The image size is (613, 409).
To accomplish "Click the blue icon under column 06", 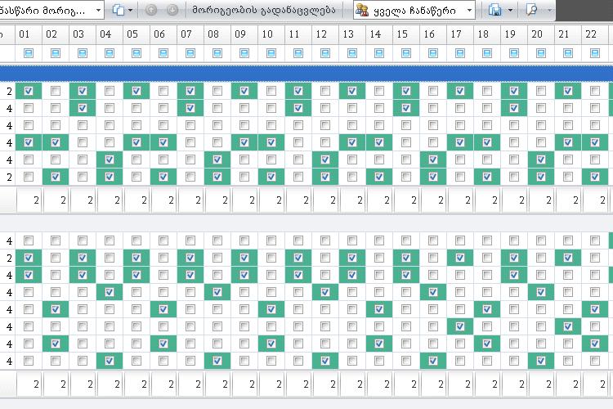I will 163,53.
